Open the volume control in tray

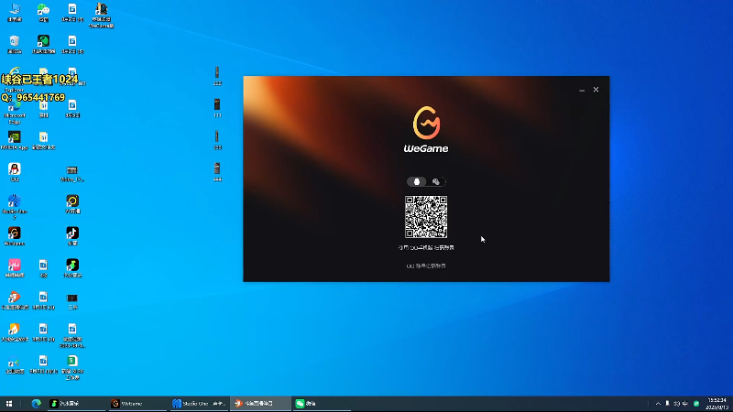click(676, 404)
